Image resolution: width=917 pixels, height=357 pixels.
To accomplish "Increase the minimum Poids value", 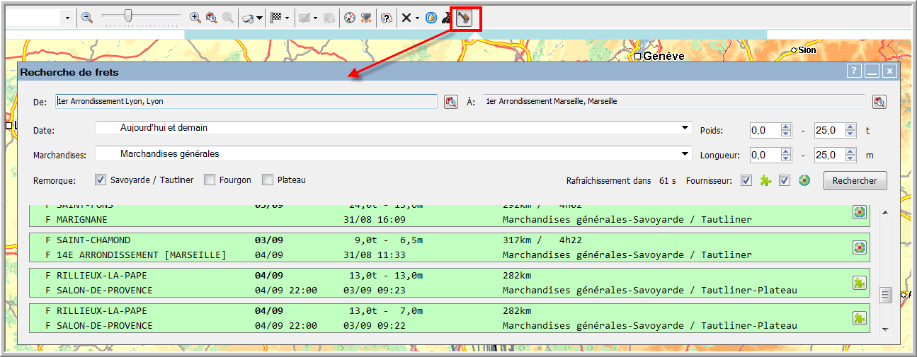I will (x=785, y=127).
